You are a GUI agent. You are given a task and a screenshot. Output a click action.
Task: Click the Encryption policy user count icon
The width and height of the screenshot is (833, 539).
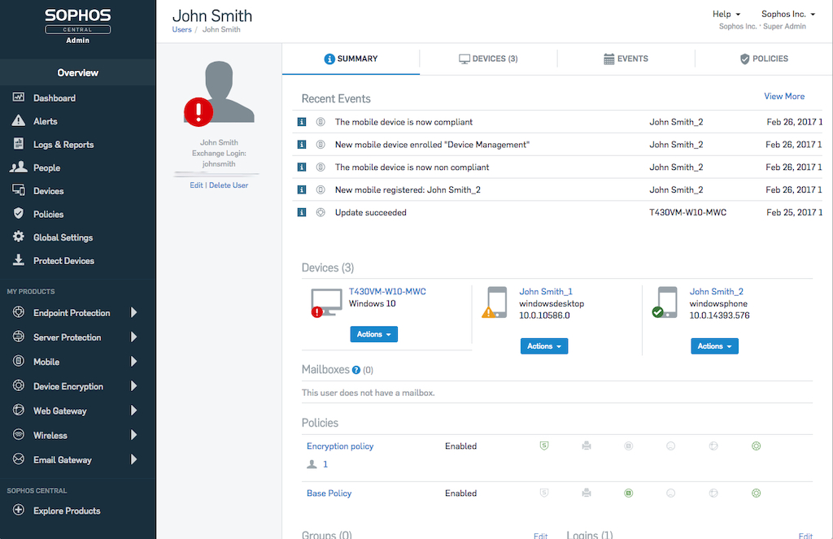pos(312,464)
